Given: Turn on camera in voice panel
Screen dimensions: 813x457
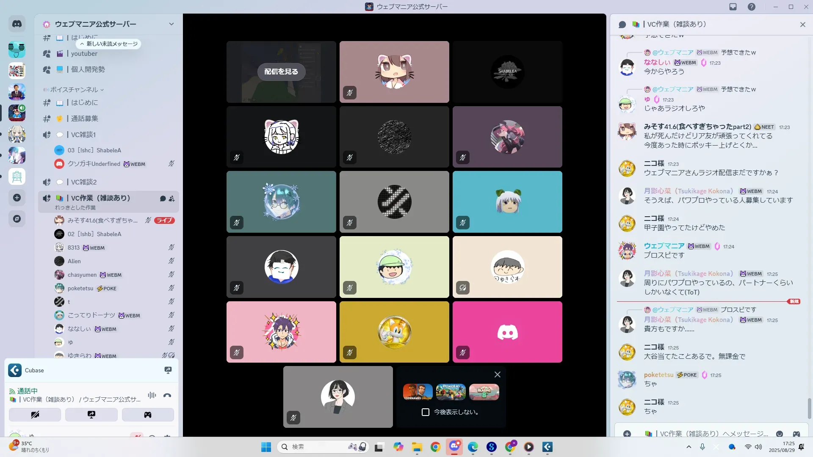Looking at the screenshot, I should tap(35, 415).
